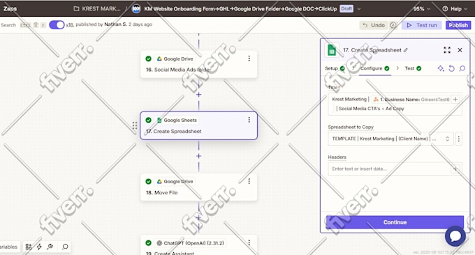
Task: Open options for step 16 Social Media Ads folder
Action: coord(249,59)
